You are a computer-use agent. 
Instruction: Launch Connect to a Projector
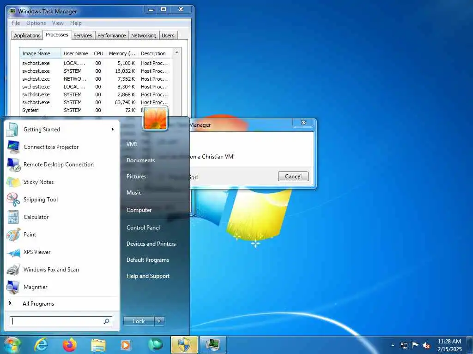tap(62, 147)
